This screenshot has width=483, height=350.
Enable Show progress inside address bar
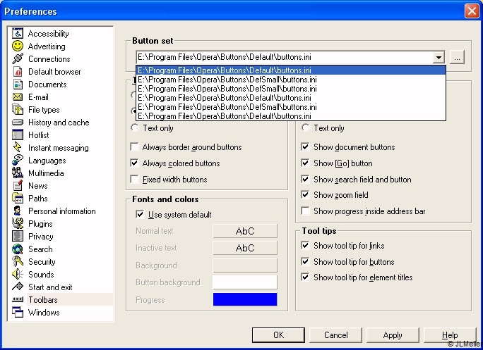tap(305, 211)
